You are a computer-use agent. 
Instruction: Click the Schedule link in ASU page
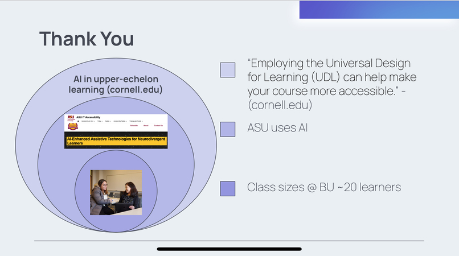pos(134,126)
